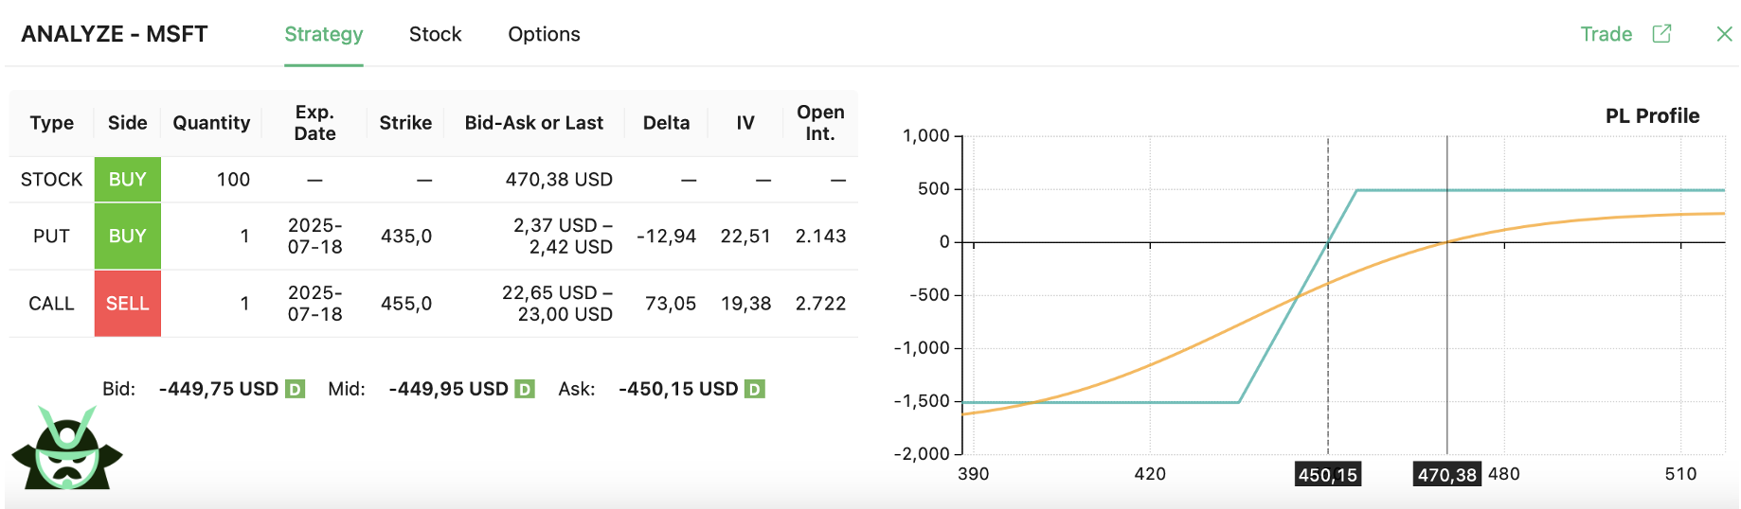Toggle the CALL row SELL side
1741x509 pixels.
[x=128, y=304]
